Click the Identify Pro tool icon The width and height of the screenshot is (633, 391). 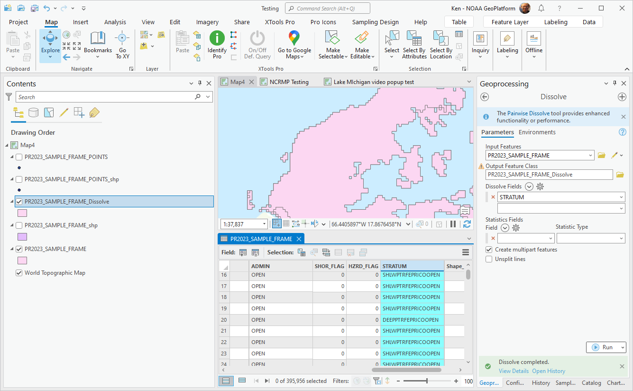coord(217,39)
